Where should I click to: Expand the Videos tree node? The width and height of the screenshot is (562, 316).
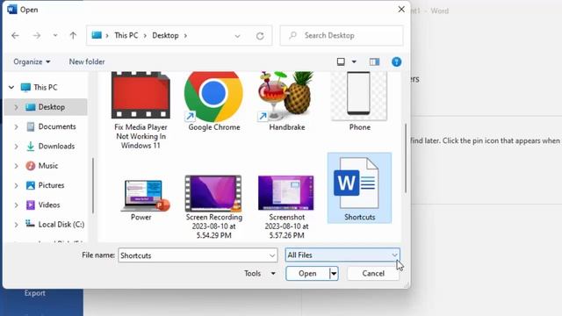click(16, 205)
